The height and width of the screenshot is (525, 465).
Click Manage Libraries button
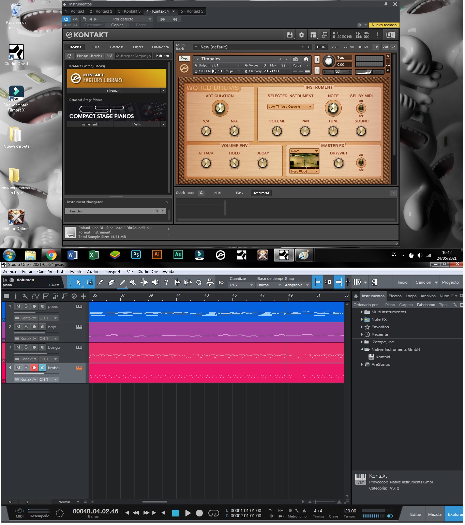coord(90,56)
